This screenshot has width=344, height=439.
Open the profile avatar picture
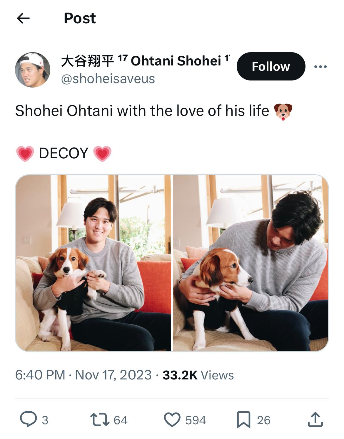33,70
